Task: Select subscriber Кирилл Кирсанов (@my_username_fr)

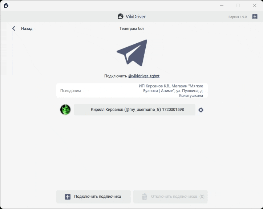Action: click(134, 110)
